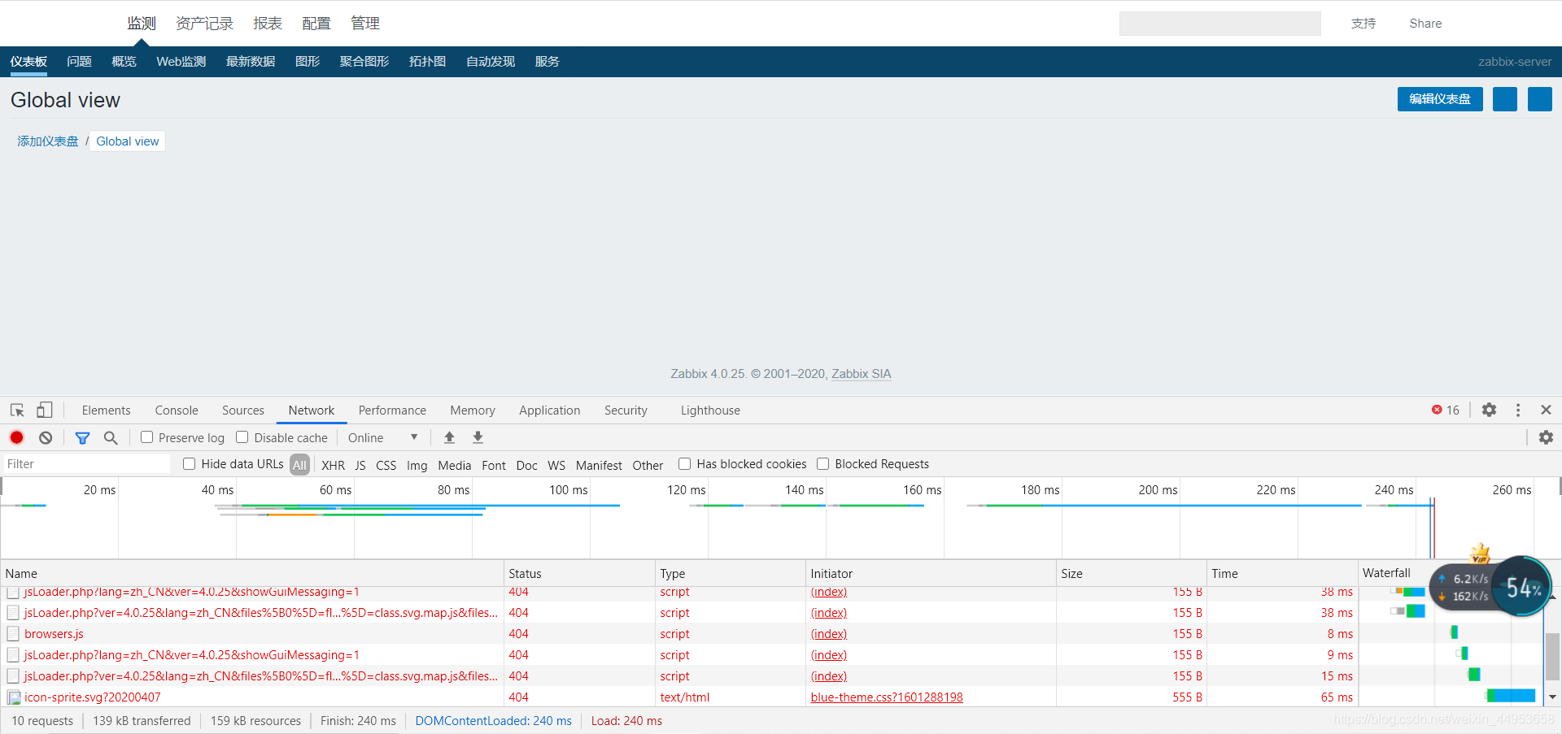
Task: Open network settings gear on the toolbar
Action: click(1546, 437)
